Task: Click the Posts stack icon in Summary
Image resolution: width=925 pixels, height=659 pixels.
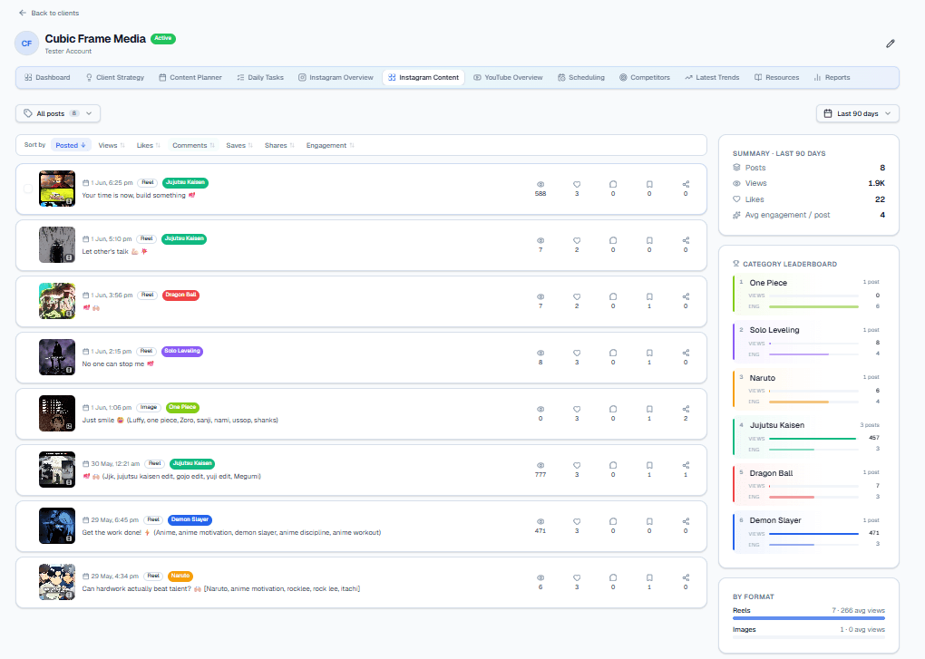Action: [x=736, y=168]
